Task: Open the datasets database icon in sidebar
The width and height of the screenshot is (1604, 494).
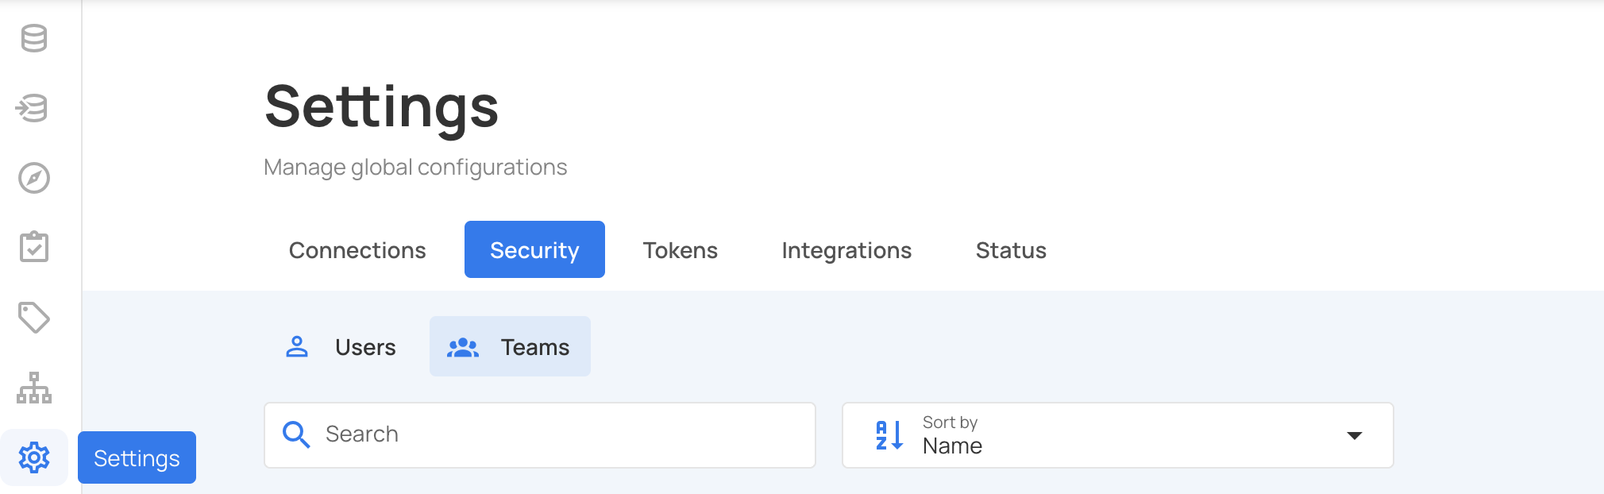Action: coord(34,38)
